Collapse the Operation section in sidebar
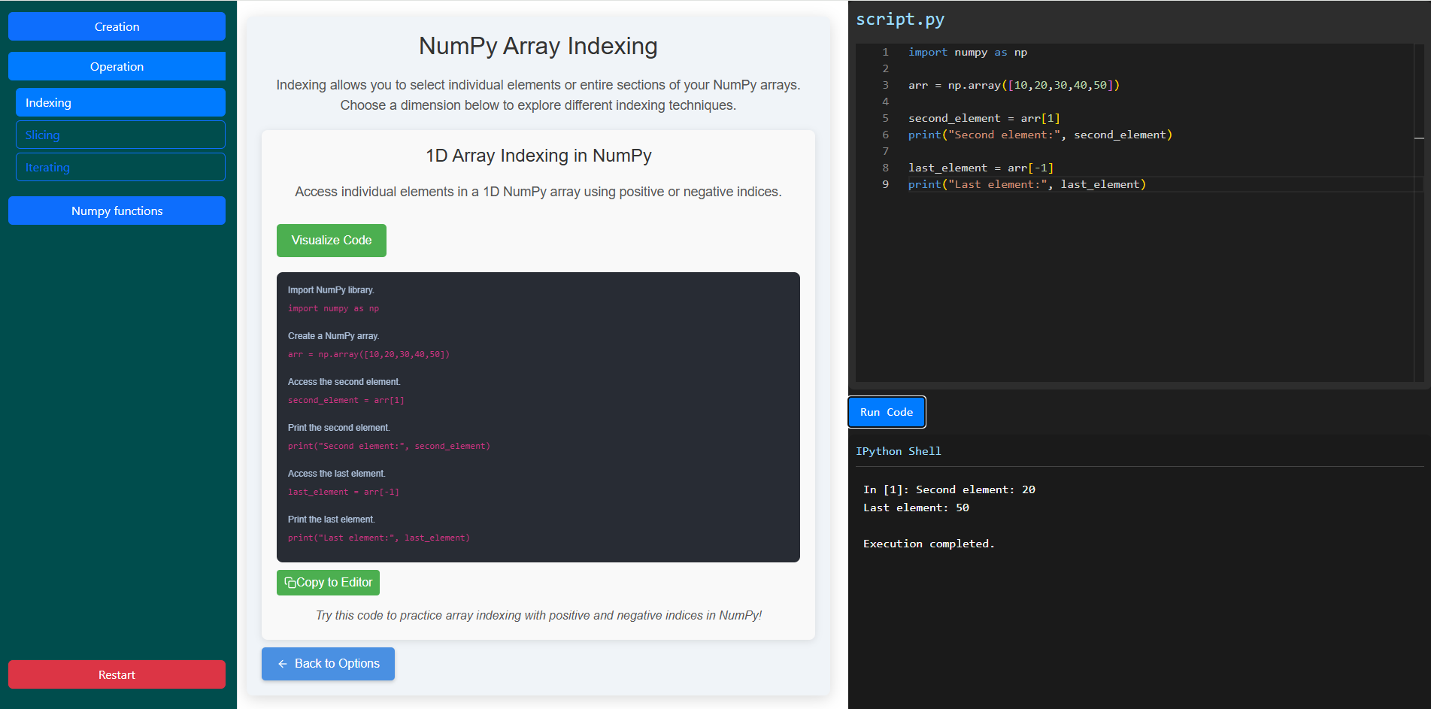The height and width of the screenshot is (709, 1431). 117,66
